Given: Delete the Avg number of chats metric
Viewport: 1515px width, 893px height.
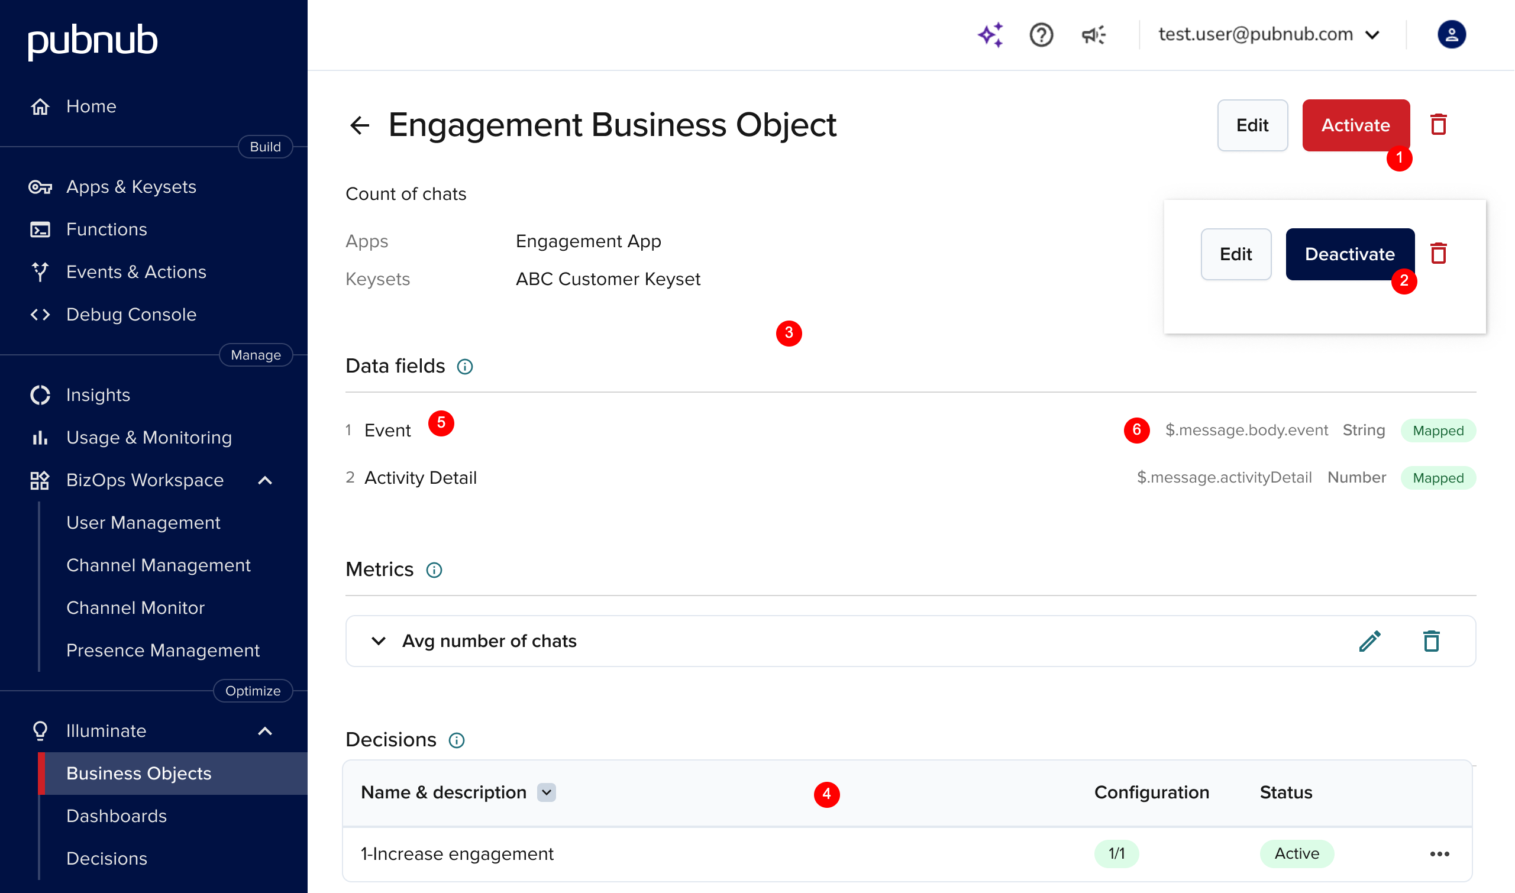Looking at the screenshot, I should pyautogui.click(x=1431, y=641).
